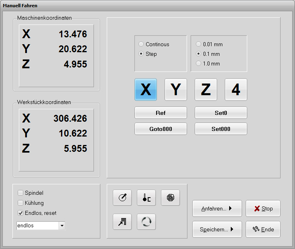Image resolution: width=295 pixels, height=249 pixels.
Task: Choose Continous movement mode
Action: (141, 45)
